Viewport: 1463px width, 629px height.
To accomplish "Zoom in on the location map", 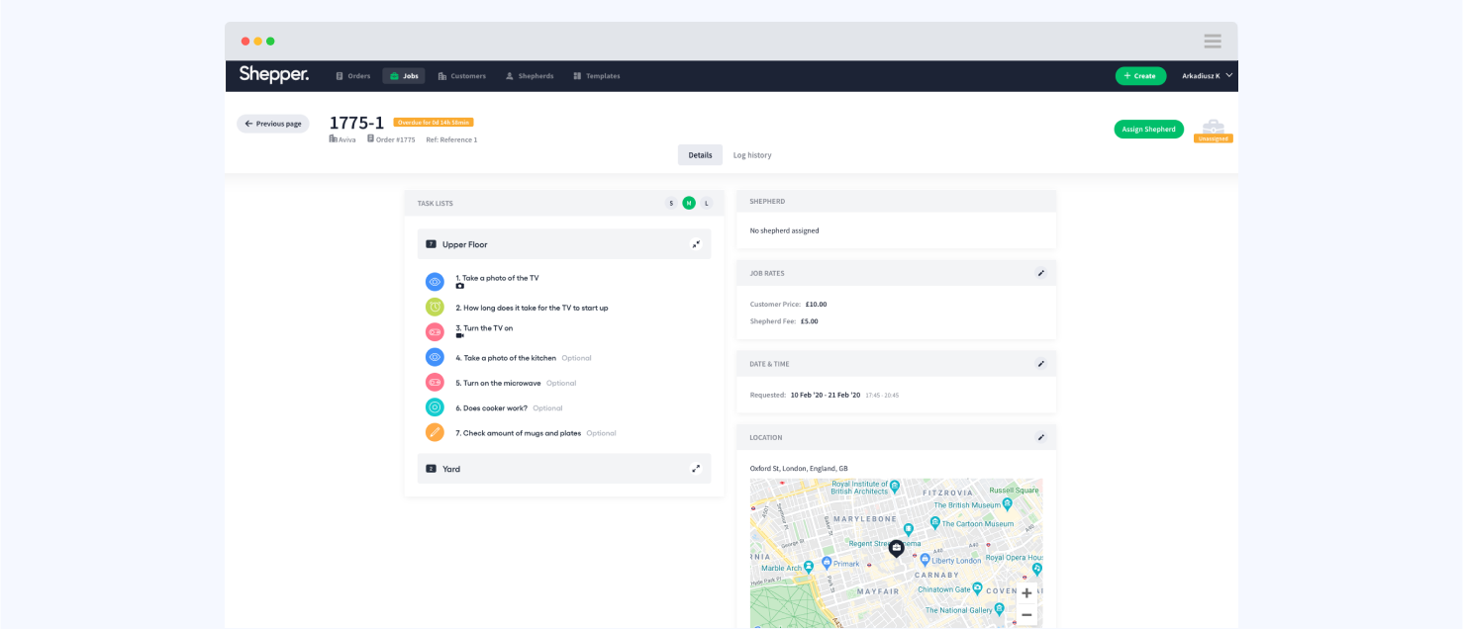I will [x=1026, y=592].
